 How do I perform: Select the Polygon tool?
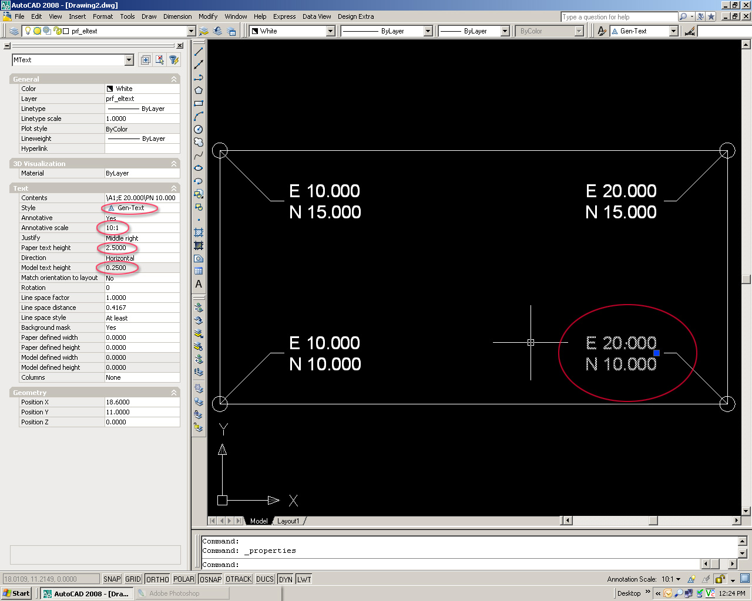198,90
